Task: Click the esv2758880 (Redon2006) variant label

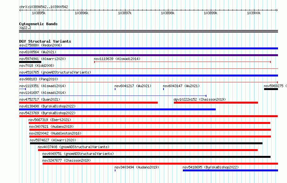Action: coord(41,45)
